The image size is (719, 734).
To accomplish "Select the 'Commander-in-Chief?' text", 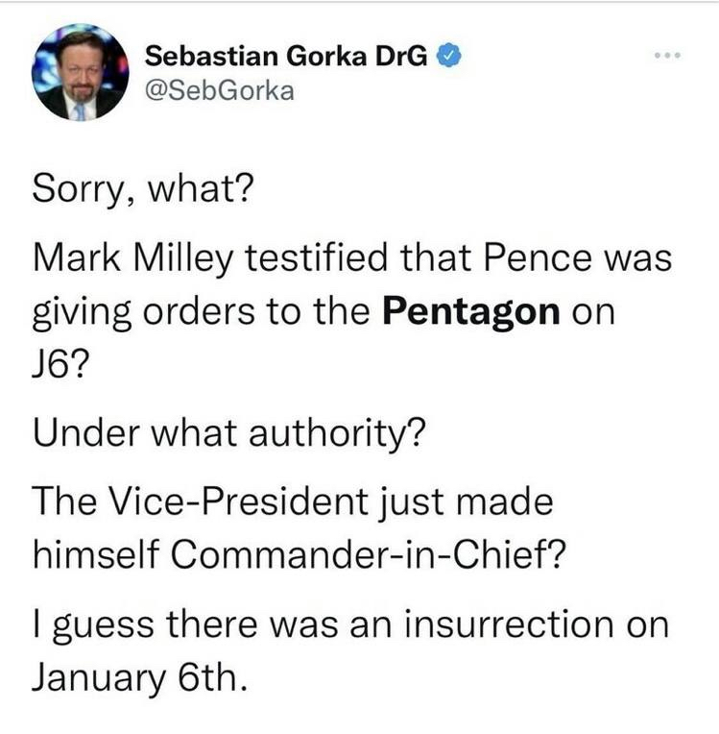I will pyautogui.click(x=369, y=554).
